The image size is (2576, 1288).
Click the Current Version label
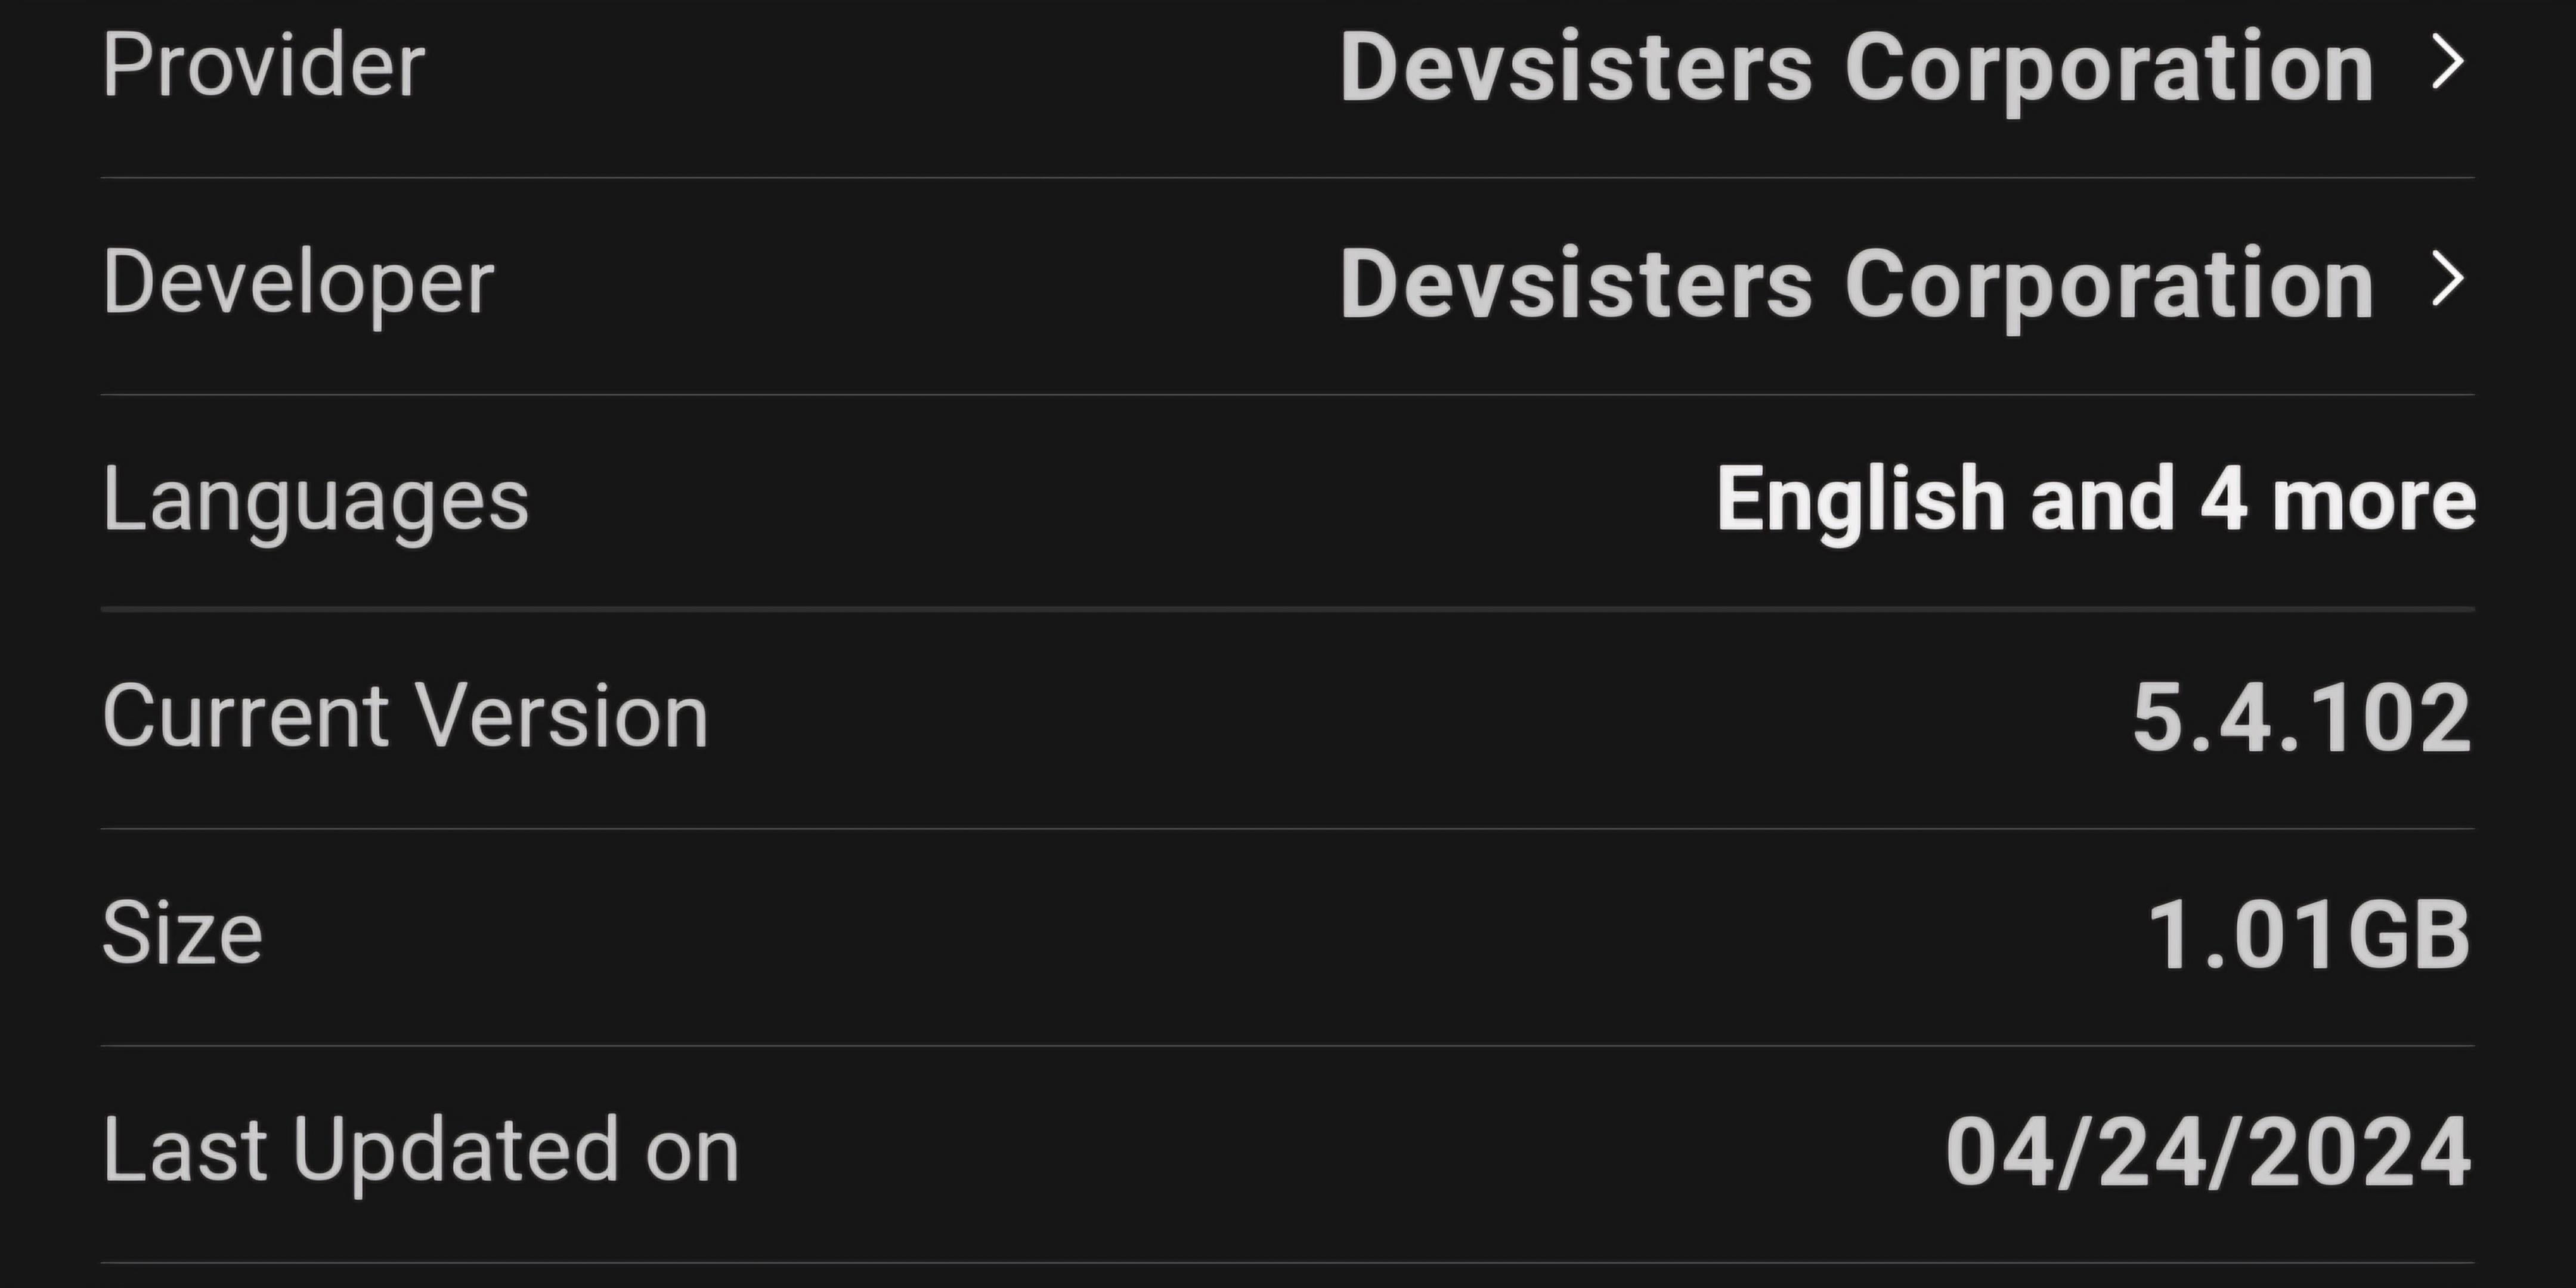click(405, 716)
